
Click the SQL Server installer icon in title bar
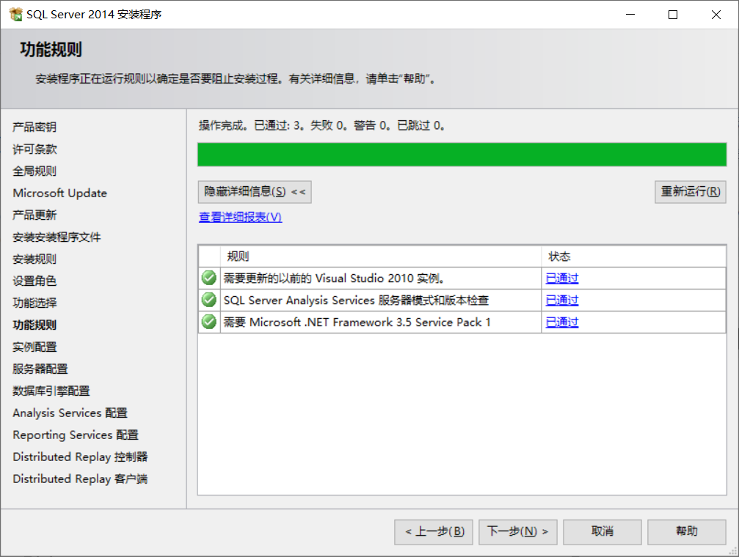tap(15, 15)
